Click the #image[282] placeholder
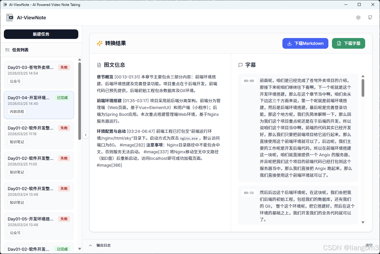Viewport: 380px width, 254px height. 132,145
